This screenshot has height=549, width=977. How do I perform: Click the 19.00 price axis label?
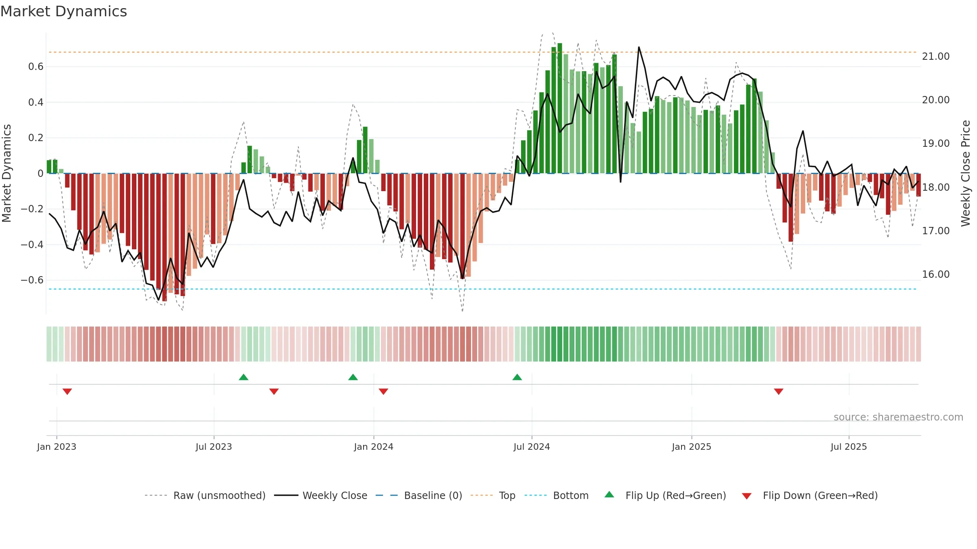pos(936,143)
